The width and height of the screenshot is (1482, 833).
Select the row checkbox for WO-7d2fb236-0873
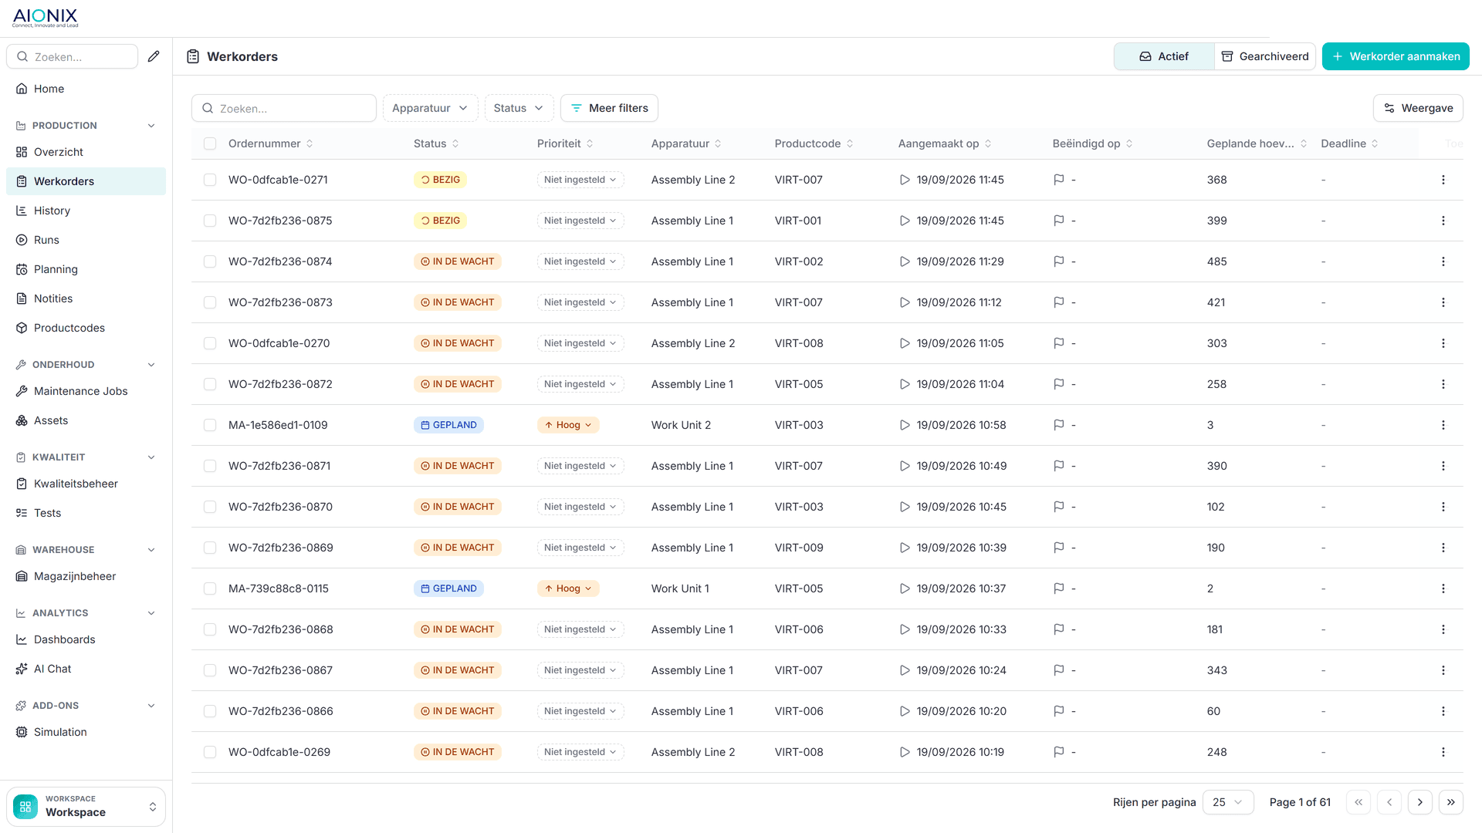(x=210, y=302)
